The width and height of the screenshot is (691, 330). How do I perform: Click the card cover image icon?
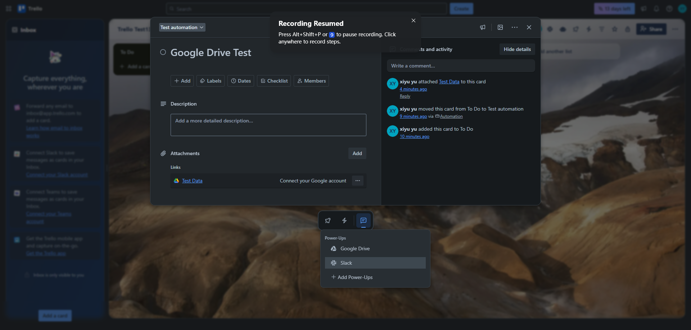coord(500,27)
